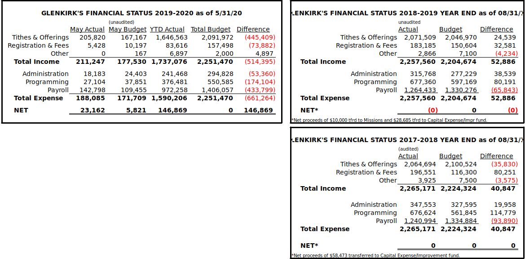The image size is (525, 259).
Task: Select the (unaudited) label in the 2019-2020 table
Action: (121, 22)
